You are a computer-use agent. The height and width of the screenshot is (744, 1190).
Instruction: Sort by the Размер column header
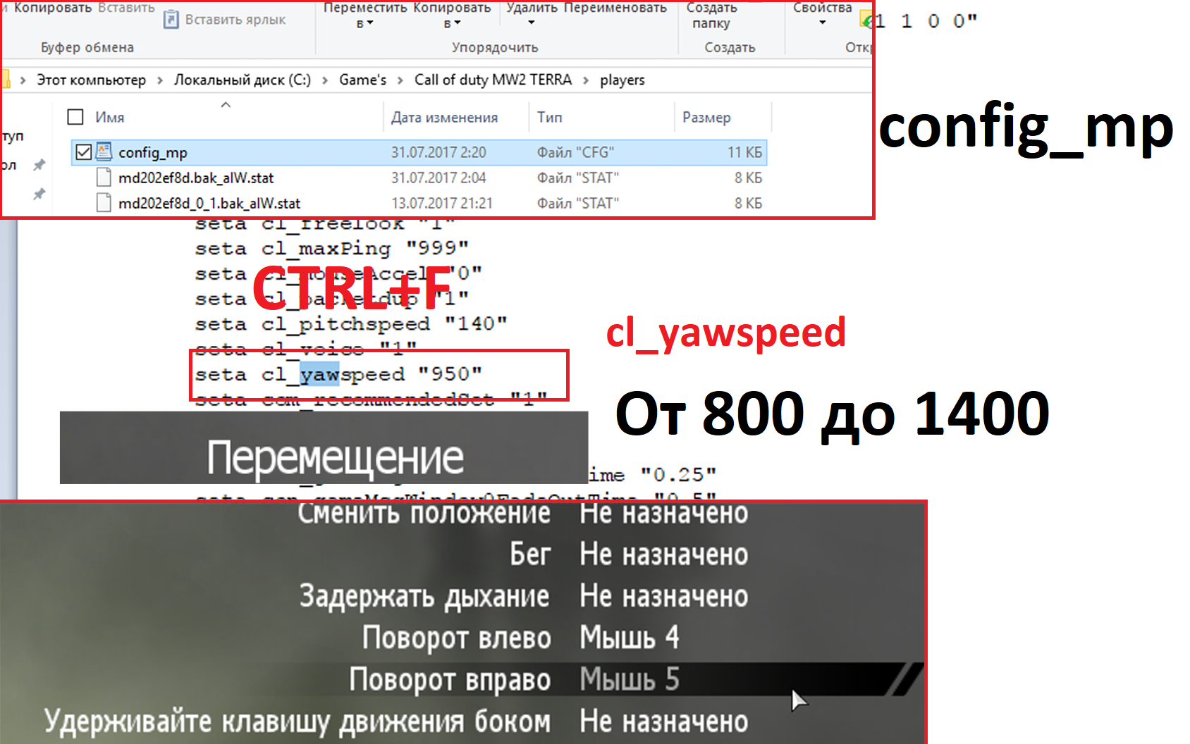[x=706, y=118]
